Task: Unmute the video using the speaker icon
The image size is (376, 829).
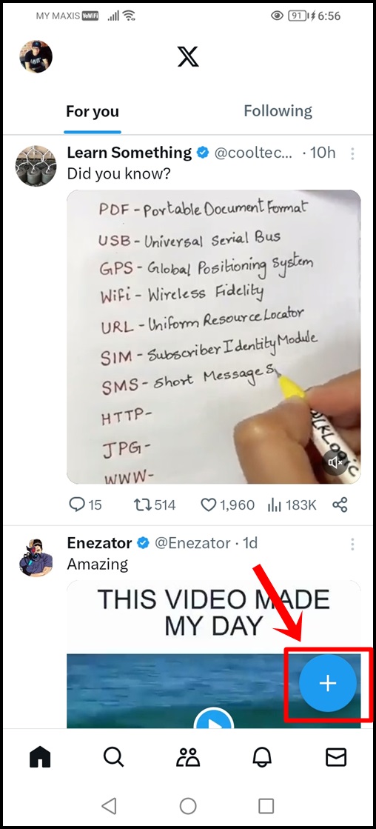Action: pos(336,462)
